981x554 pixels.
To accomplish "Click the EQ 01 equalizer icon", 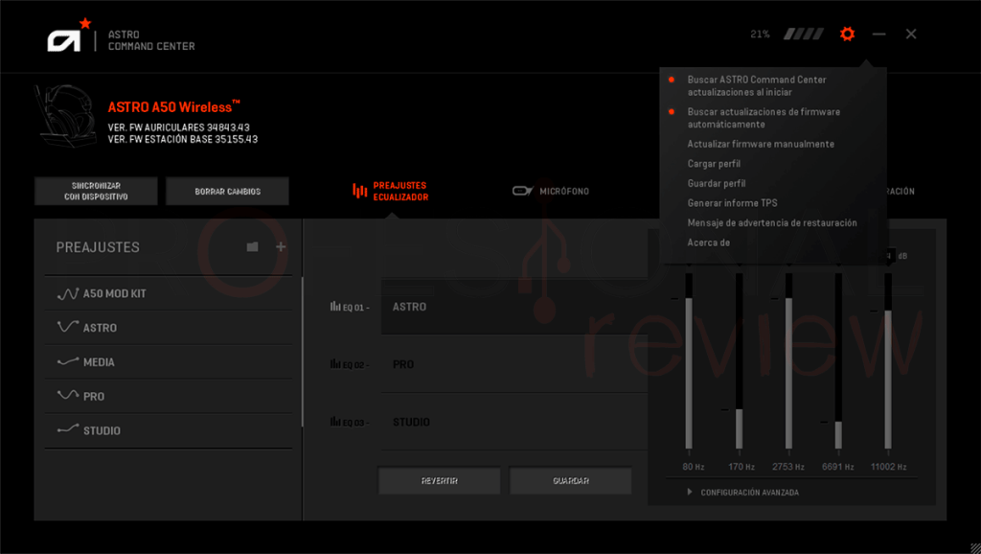I will tap(335, 307).
